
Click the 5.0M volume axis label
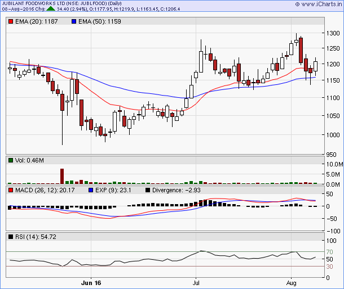tap(333, 174)
